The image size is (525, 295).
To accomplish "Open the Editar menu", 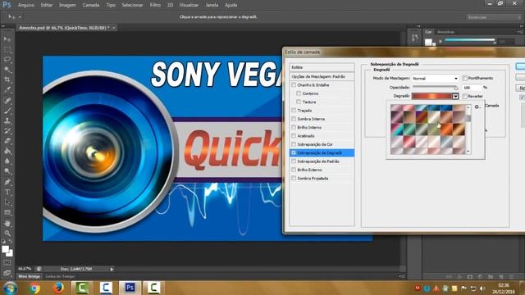I will coord(46,5).
